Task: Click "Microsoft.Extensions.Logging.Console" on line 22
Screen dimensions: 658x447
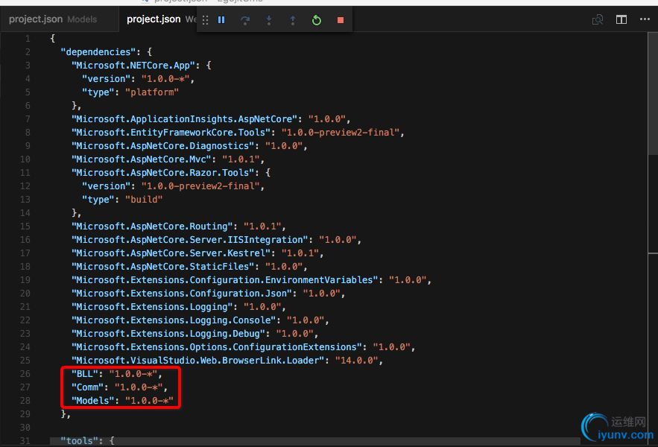Action: pos(174,320)
